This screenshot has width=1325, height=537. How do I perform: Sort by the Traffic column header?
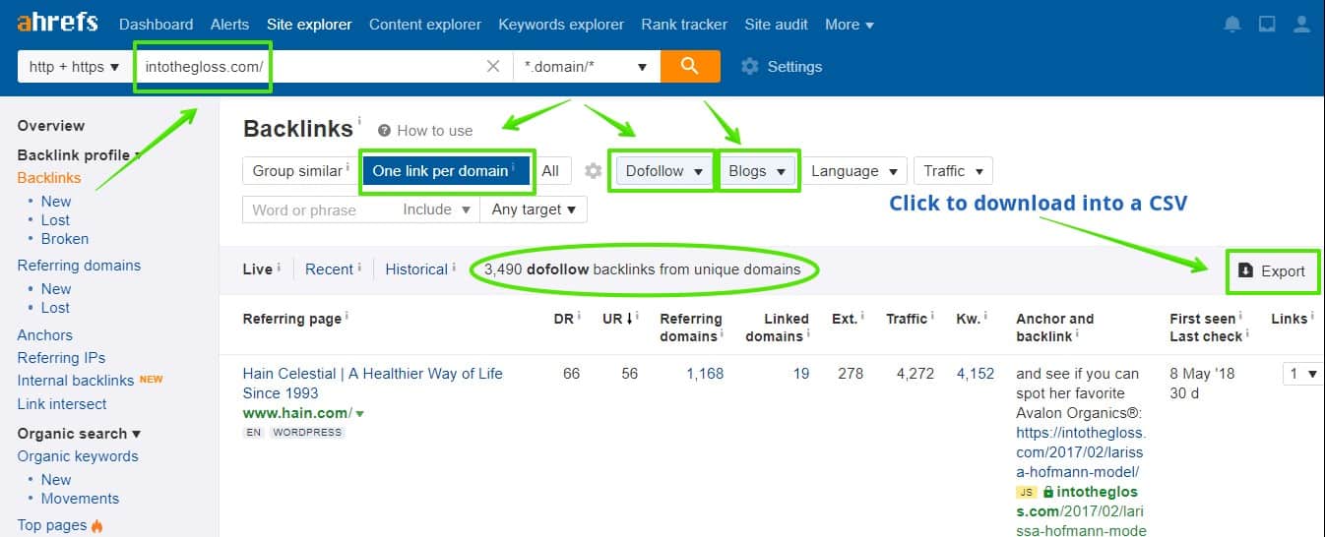point(907,319)
